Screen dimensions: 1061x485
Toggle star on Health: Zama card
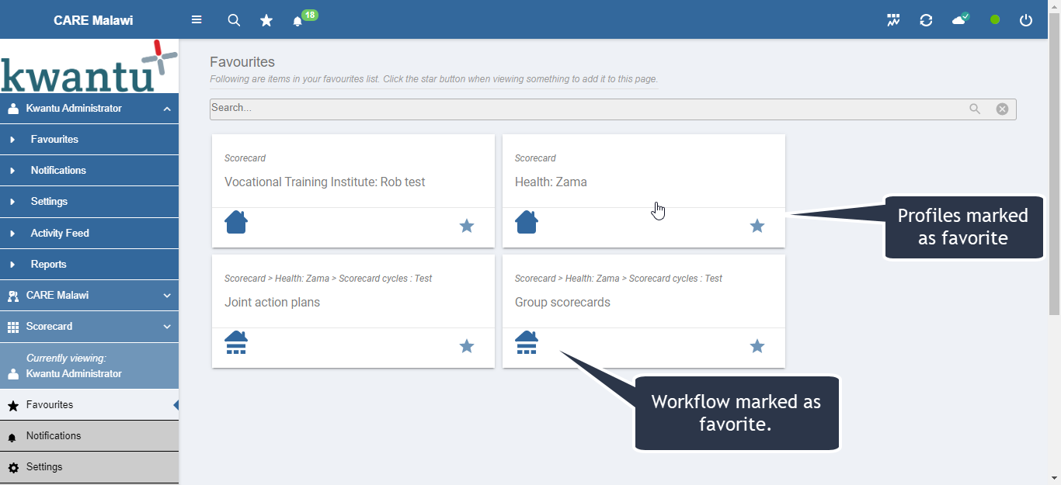pos(757,226)
